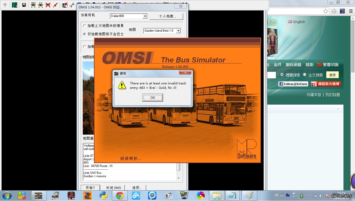This screenshot has width=355, height=201.
Task: Open the file explorer taskbar icon
Action: click(217, 196)
